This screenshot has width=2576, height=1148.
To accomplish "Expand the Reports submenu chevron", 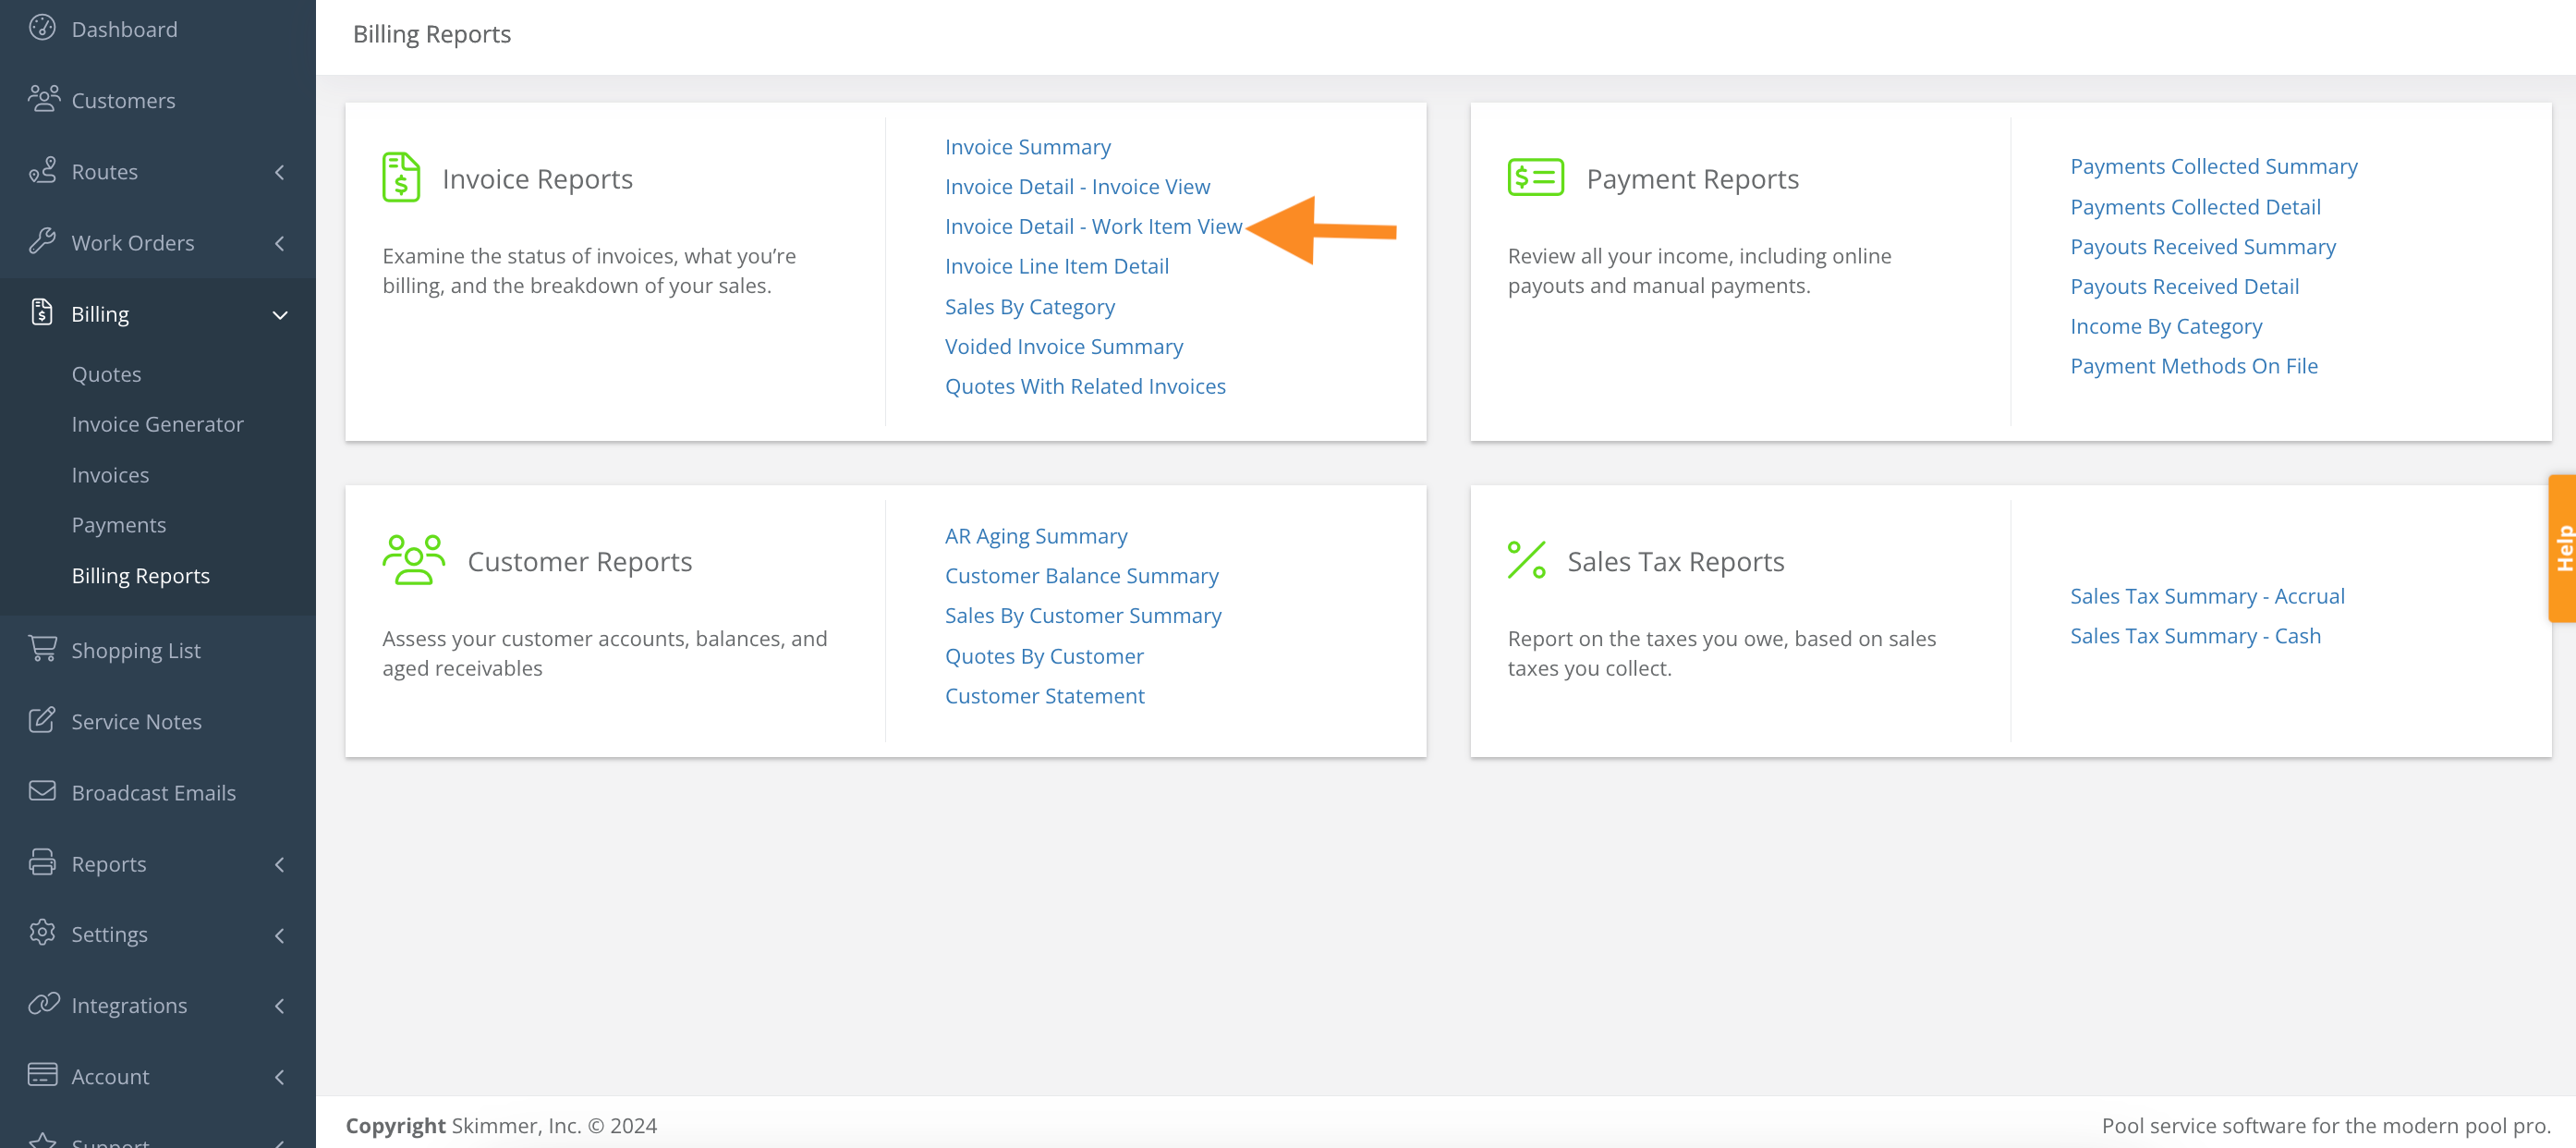I will coord(280,864).
